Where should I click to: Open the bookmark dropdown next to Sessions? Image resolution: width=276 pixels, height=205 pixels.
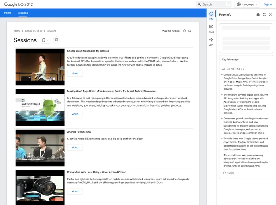click(45, 40)
